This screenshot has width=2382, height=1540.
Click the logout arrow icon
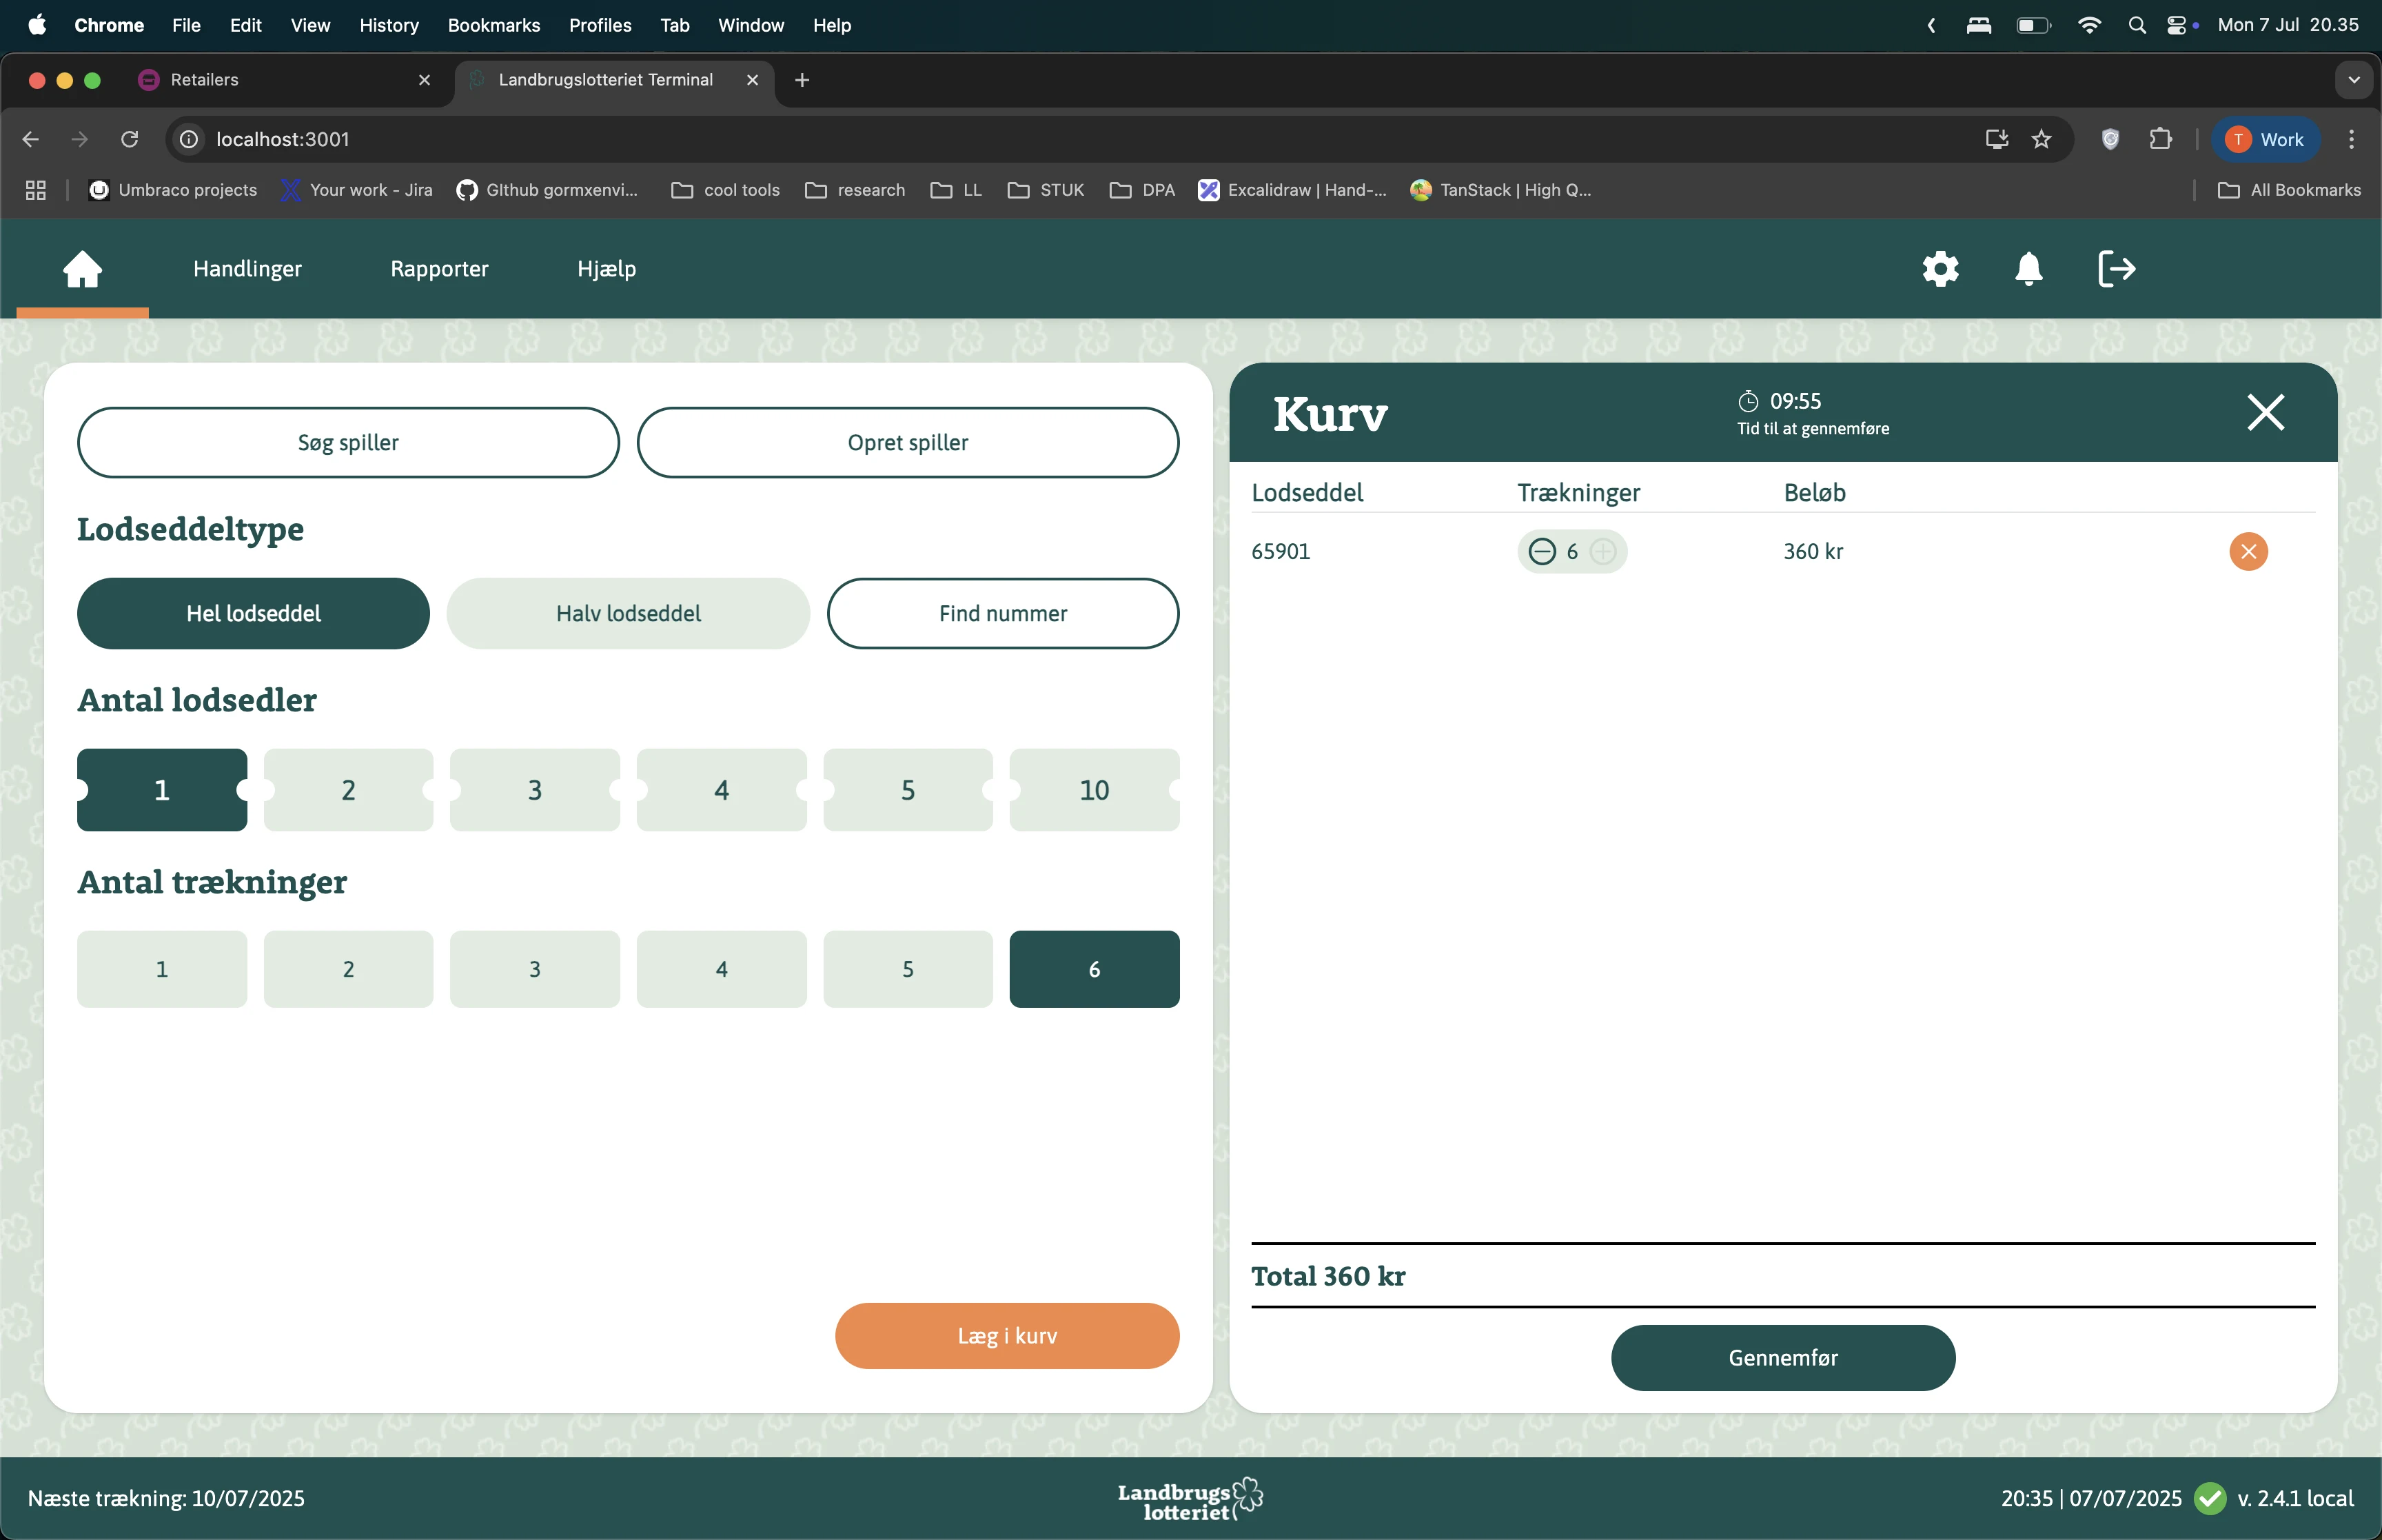[x=2116, y=268]
